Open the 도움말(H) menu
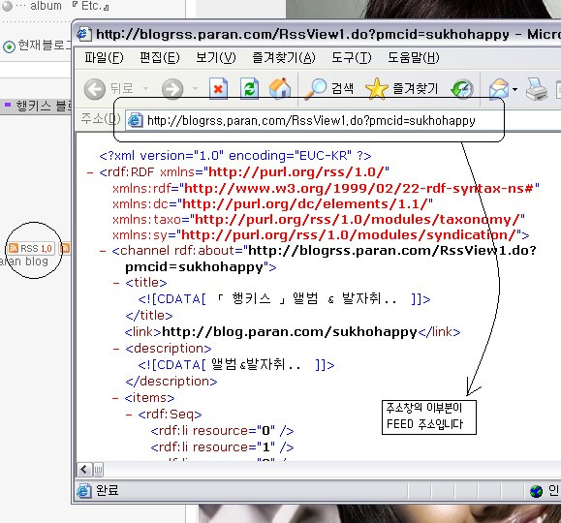The height and width of the screenshot is (523, 561). (414, 57)
